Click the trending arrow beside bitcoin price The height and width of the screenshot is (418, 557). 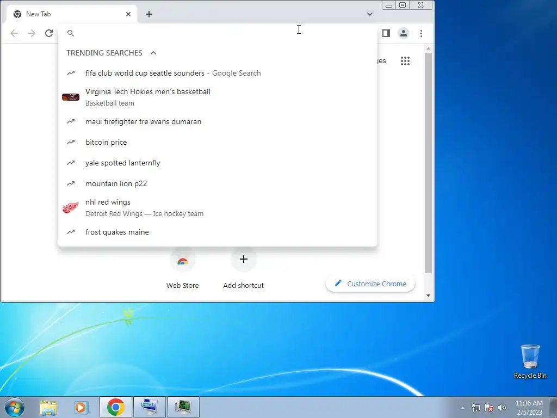[71, 142]
